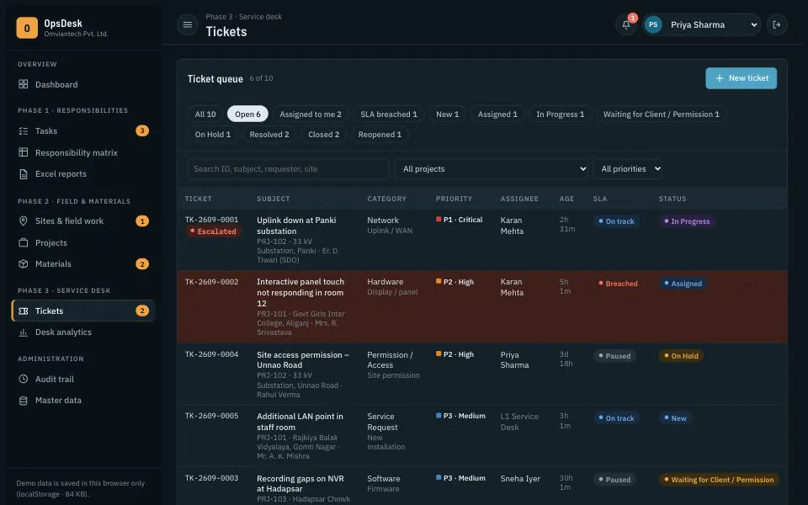
Task: Click the Projects briefcase icon
Action: (x=24, y=242)
